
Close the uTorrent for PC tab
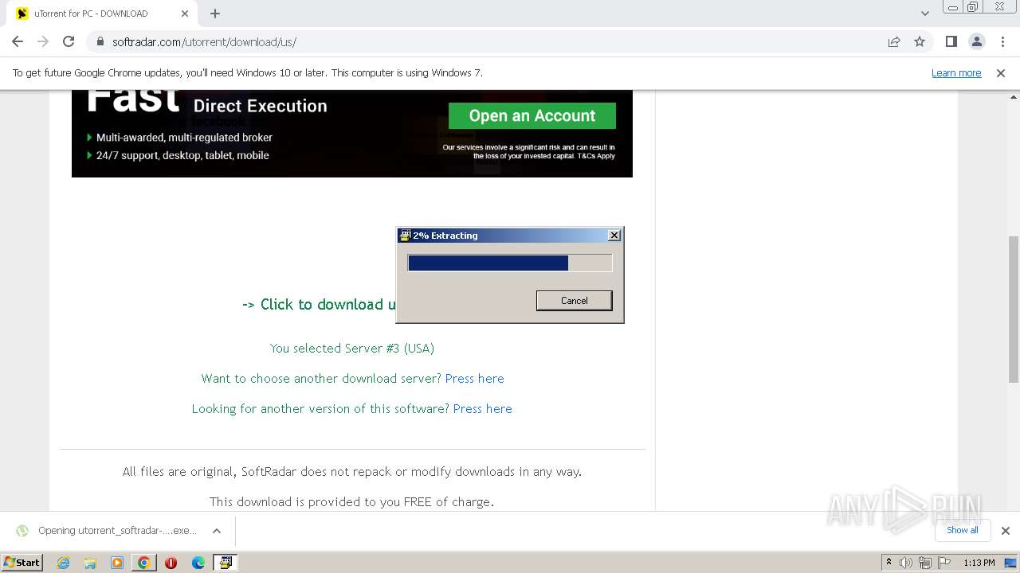pyautogui.click(x=185, y=14)
